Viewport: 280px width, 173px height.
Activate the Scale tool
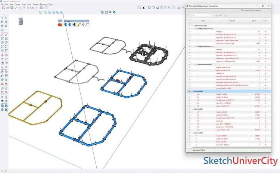tap(2, 63)
